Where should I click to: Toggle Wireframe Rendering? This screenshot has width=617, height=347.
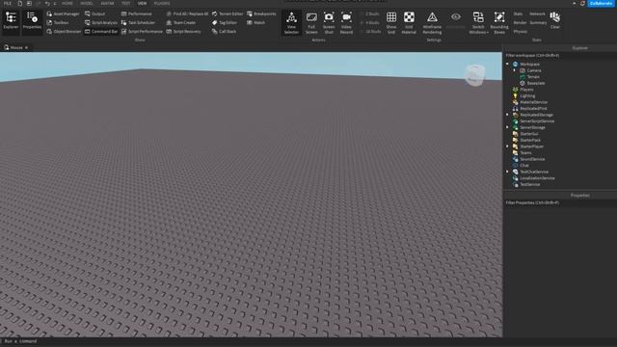432,23
